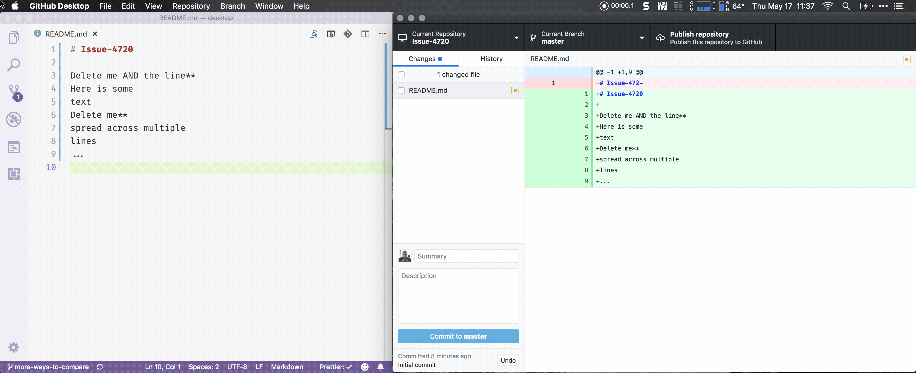The height and width of the screenshot is (373, 916).
Task: Click the Summary input field
Action: [x=466, y=256]
